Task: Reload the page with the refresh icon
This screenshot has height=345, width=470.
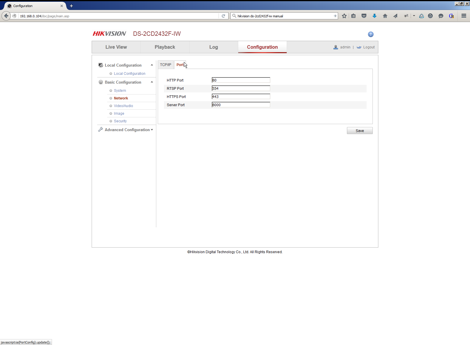Action: (x=223, y=16)
